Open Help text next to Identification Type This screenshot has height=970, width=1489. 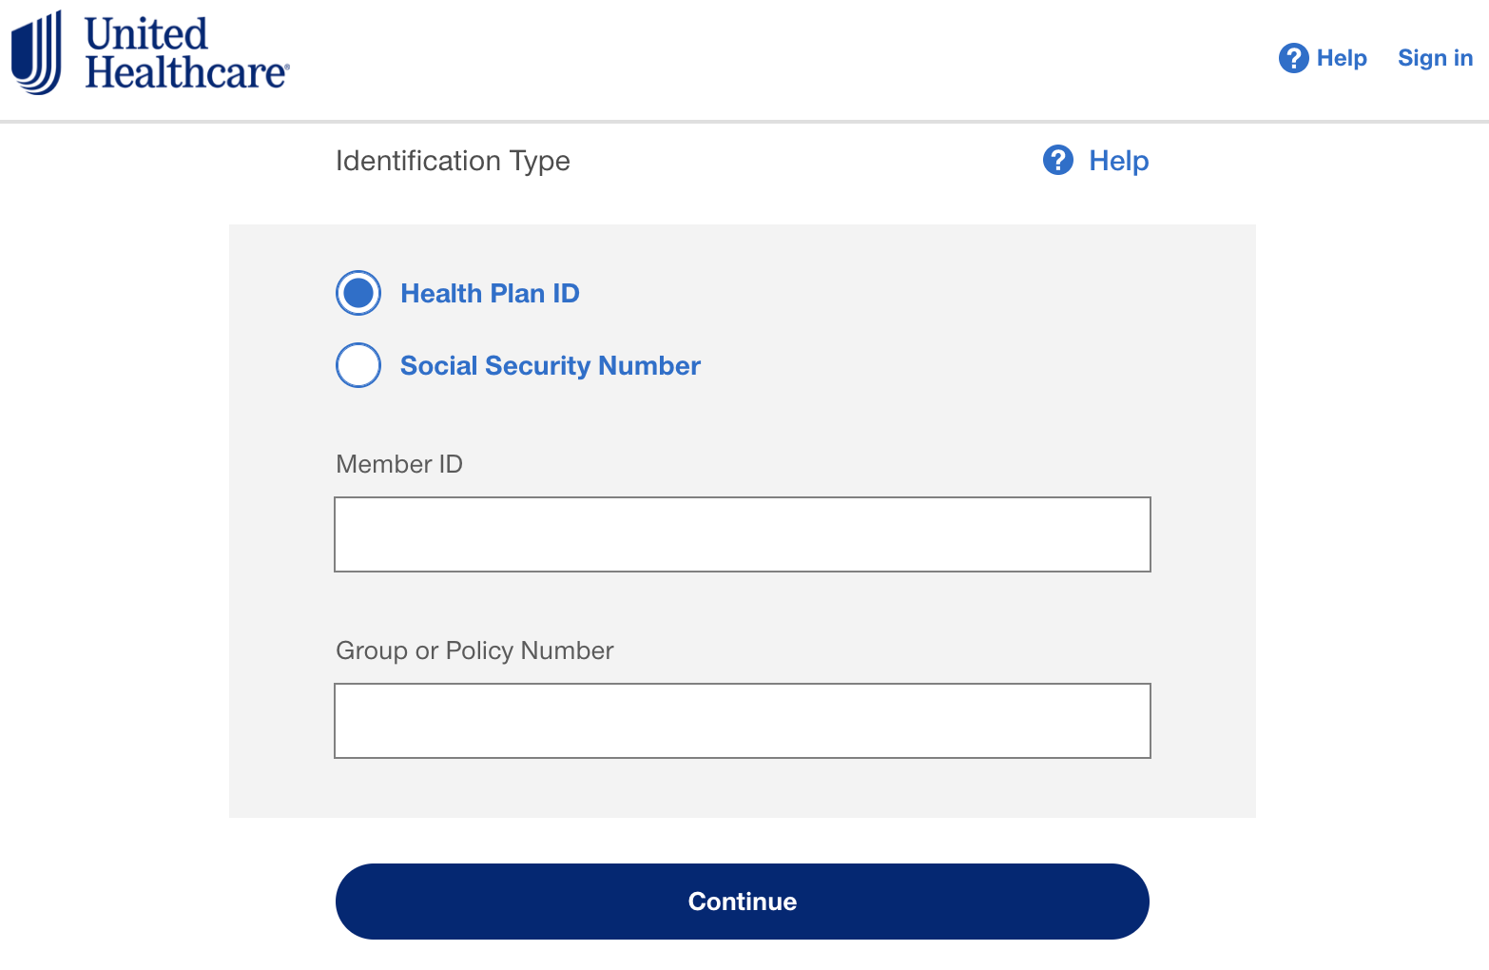[x=1119, y=161]
